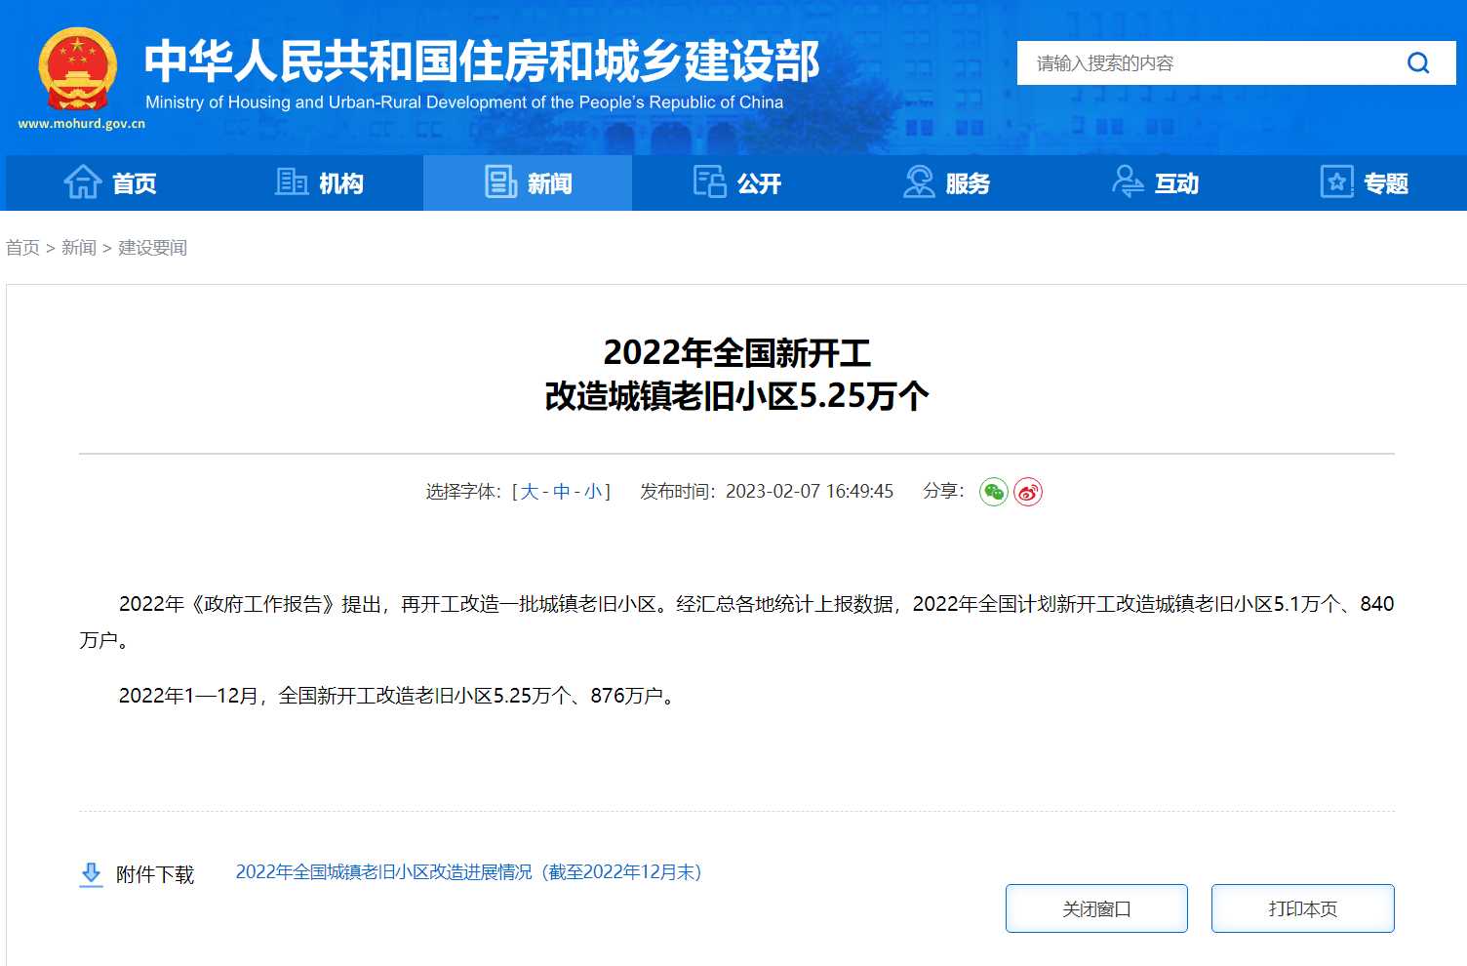
Task: Click the building icon for 机构
Action: point(292,182)
